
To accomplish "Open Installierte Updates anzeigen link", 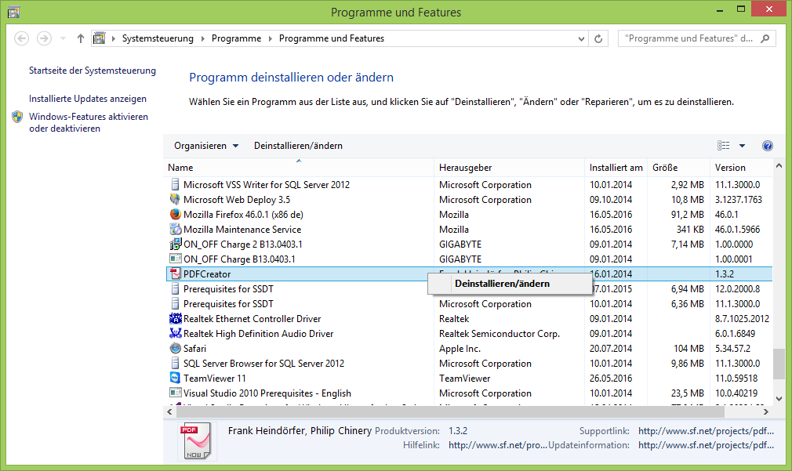I will 88,99.
